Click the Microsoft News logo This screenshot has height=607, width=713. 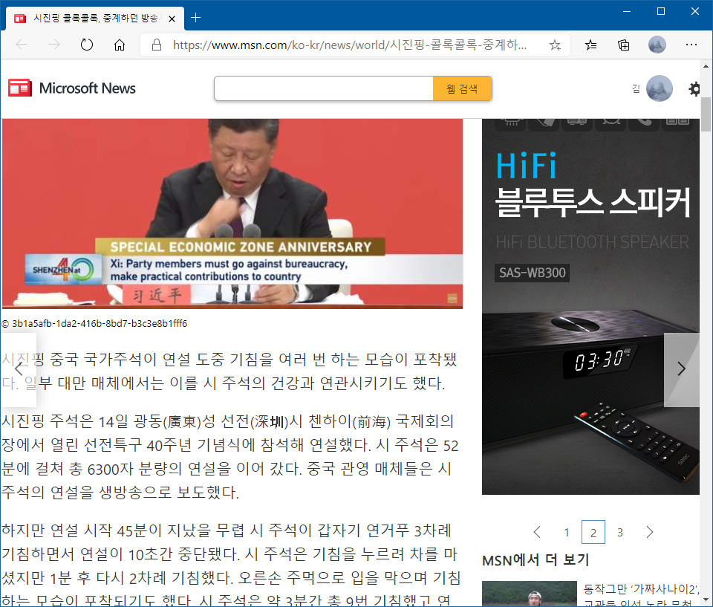[x=72, y=88]
